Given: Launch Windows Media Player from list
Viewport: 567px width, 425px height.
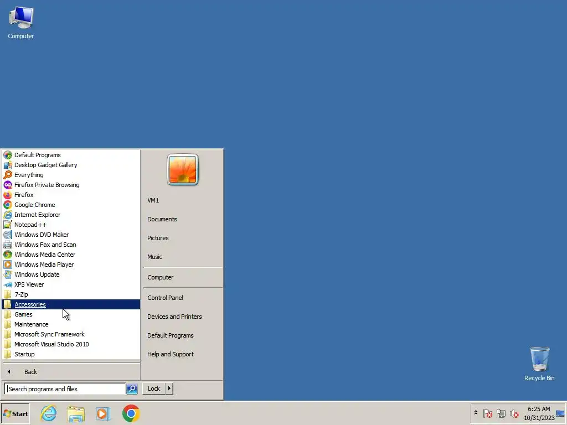Looking at the screenshot, I should click(44, 265).
